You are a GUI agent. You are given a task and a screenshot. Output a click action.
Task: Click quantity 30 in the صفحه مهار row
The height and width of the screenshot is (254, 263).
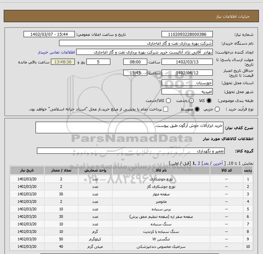click(61, 194)
